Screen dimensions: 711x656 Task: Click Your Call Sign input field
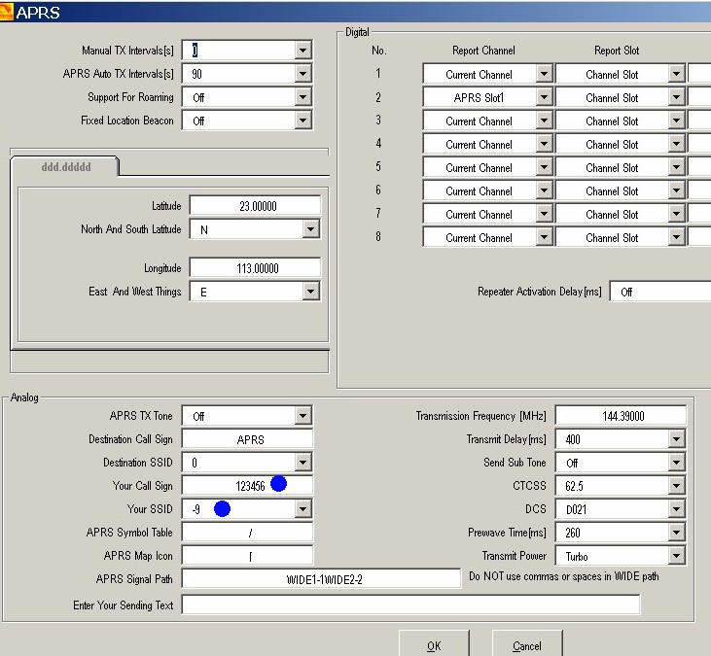point(247,486)
